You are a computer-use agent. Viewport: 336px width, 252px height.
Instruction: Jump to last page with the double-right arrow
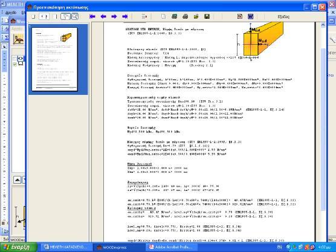pyautogui.click(x=125, y=16)
